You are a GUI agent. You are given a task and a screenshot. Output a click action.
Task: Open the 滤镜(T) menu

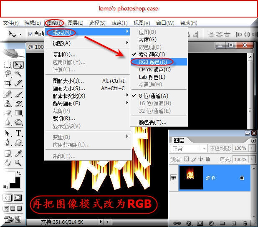(119, 23)
